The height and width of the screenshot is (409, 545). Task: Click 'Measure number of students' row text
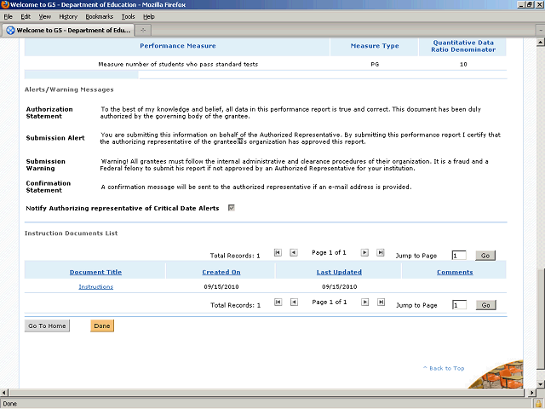coord(178,65)
